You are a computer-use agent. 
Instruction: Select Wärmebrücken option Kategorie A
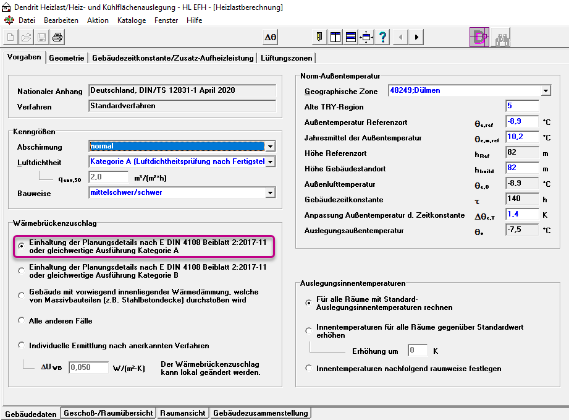coord(22,246)
